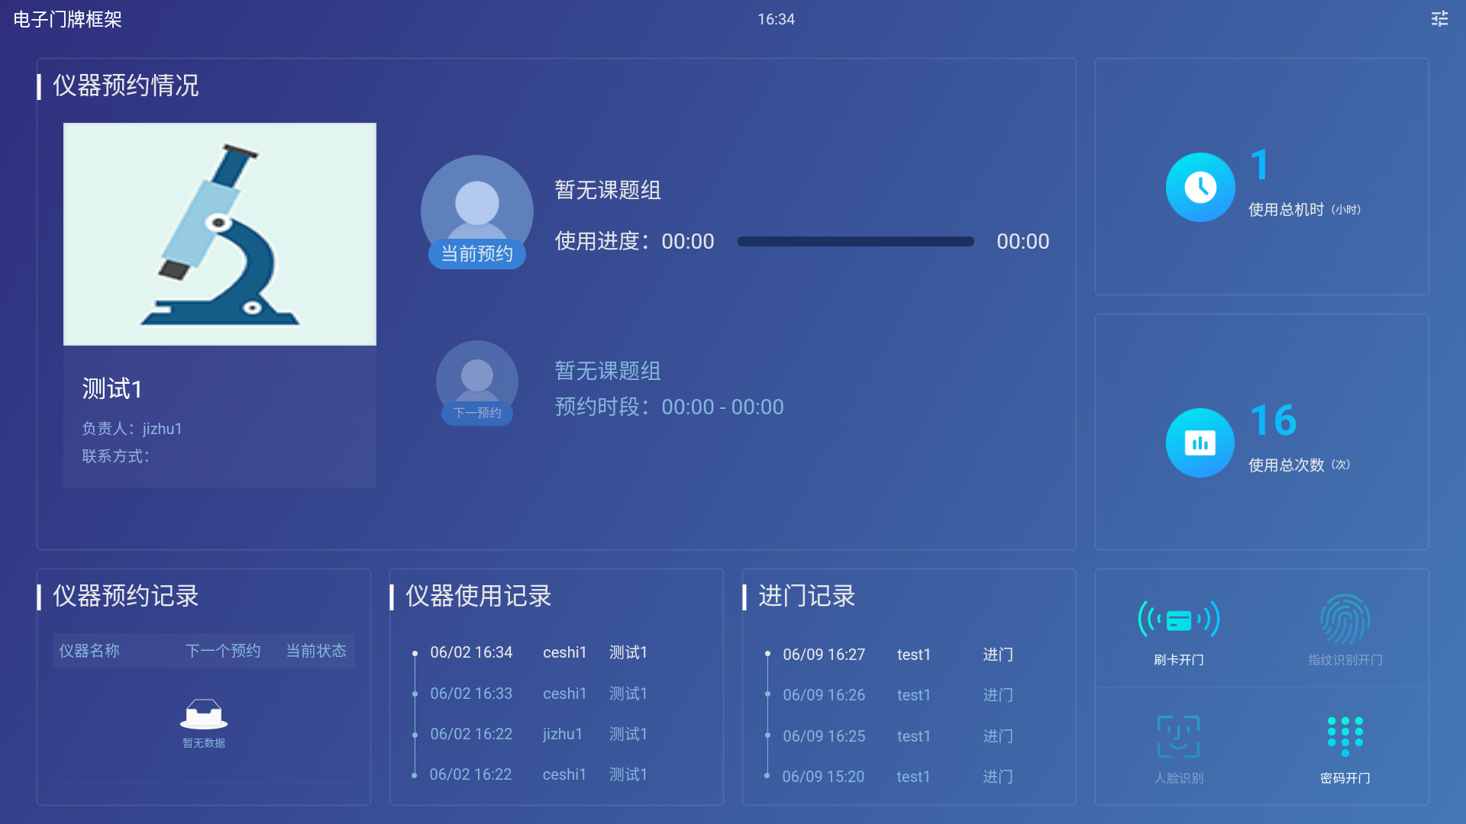Viewport: 1466px width, 824px height.
Task: Click the 人脸识别 label
Action: (1179, 778)
